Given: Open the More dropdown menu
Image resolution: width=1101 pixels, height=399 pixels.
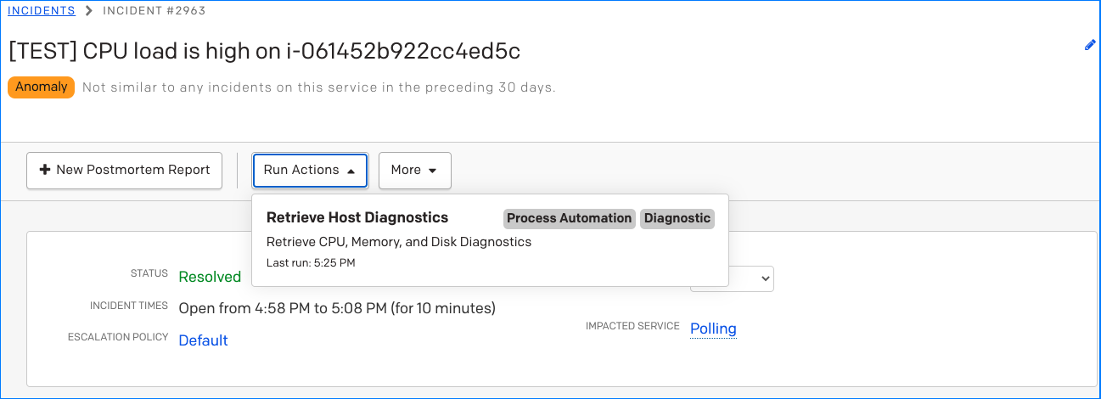Looking at the screenshot, I should [414, 171].
